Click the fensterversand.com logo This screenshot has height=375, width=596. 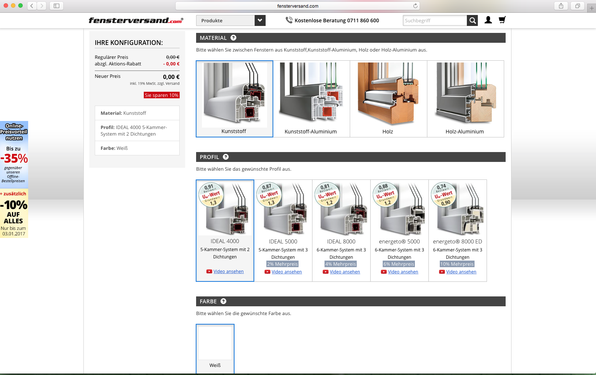click(x=136, y=20)
